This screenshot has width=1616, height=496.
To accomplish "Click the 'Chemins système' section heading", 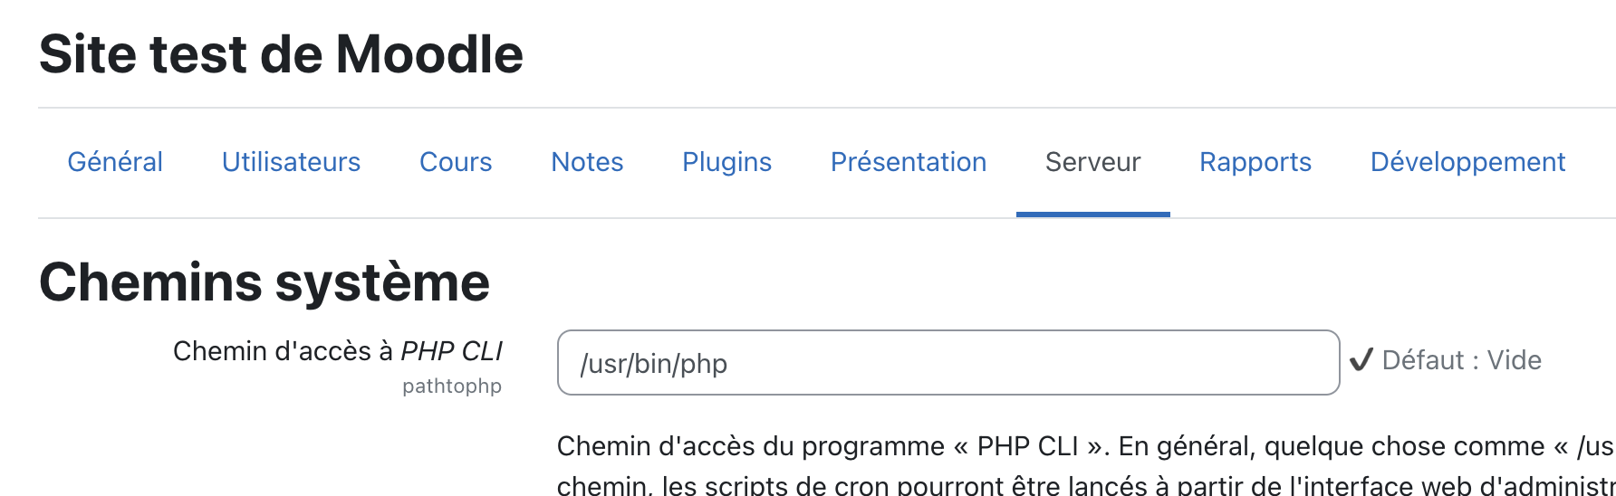I will point(265,281).
